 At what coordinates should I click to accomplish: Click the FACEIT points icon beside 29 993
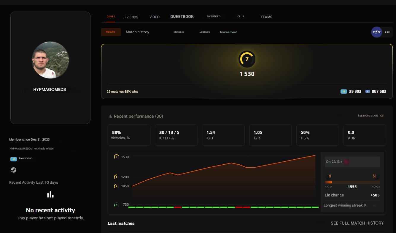pyautogui.click(x=344, y=92)
